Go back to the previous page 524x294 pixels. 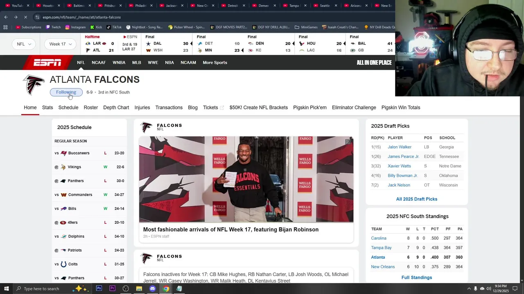(x=6, y=17)
